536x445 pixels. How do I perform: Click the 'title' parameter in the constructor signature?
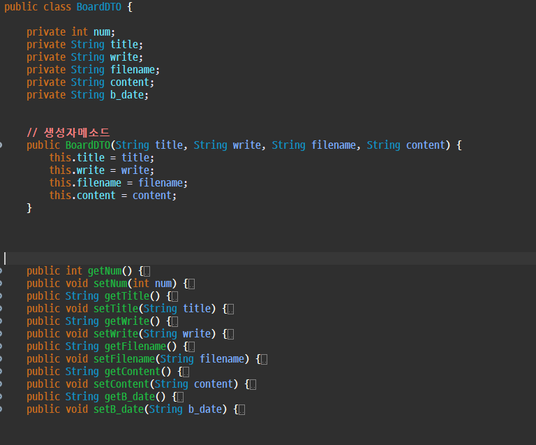[x=169, y=145]
